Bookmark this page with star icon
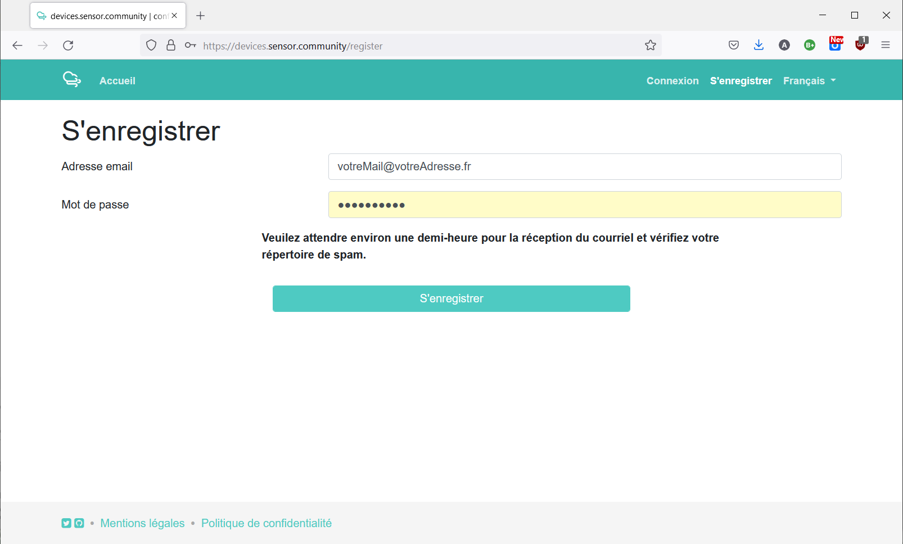903x544 pixels. 651,46
